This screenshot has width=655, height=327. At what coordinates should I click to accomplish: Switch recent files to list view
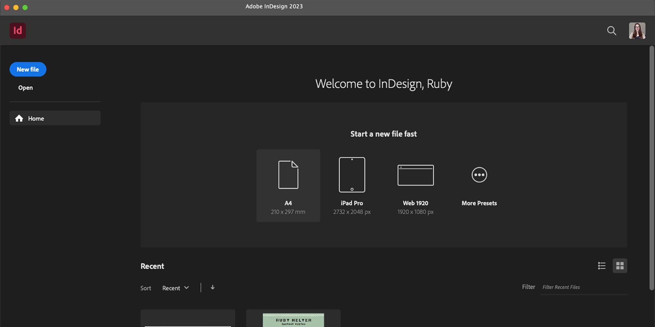(602, 266)
